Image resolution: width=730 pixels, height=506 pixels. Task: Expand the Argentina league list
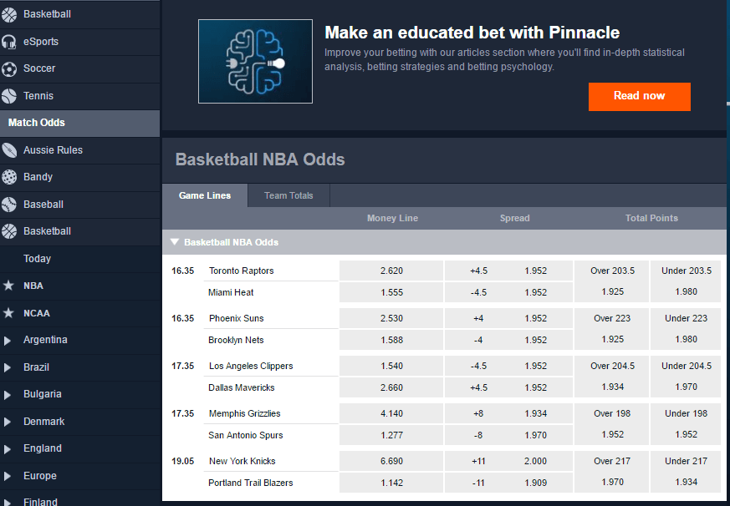coord(7,341)
